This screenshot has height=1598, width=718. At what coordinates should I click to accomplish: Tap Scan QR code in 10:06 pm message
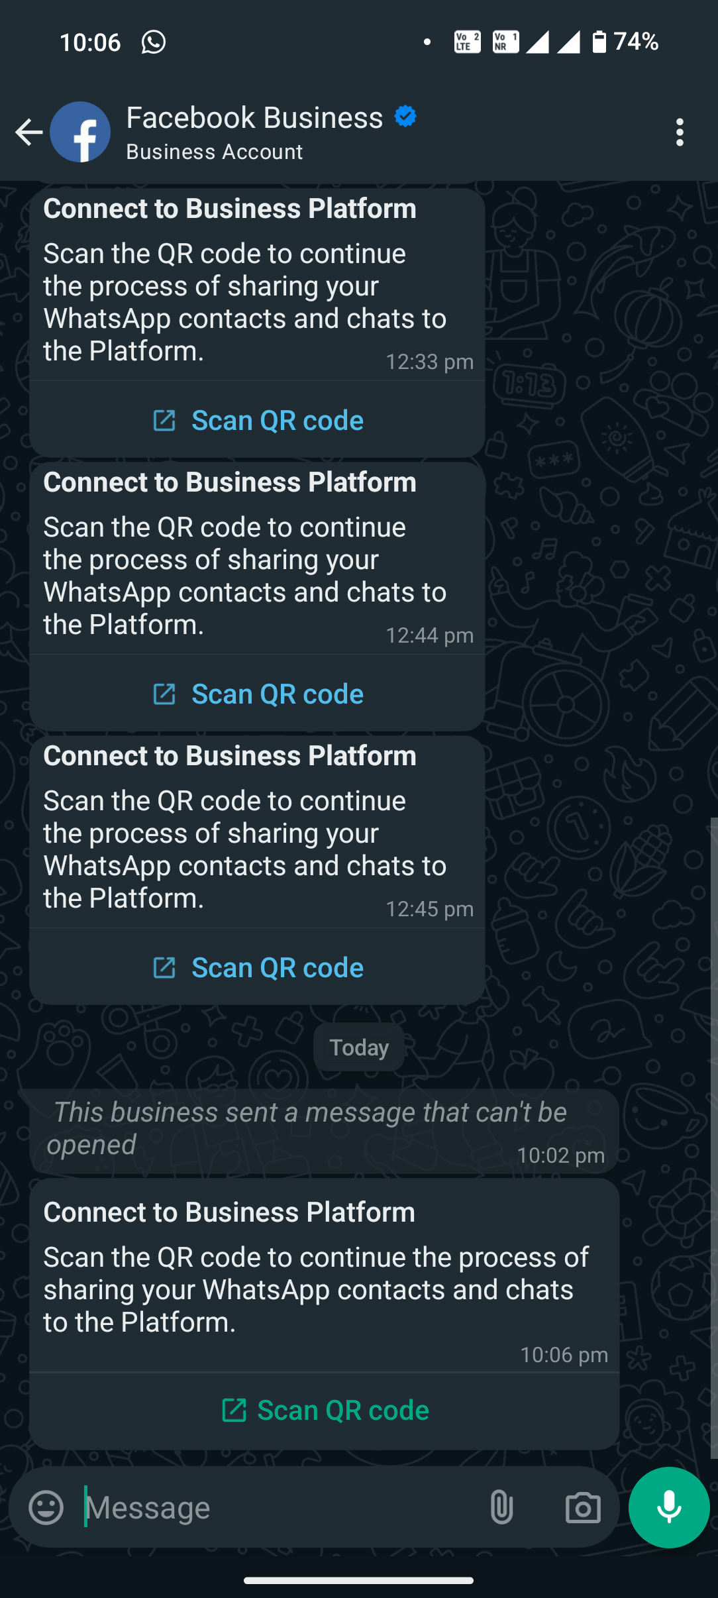(325, 1411)
